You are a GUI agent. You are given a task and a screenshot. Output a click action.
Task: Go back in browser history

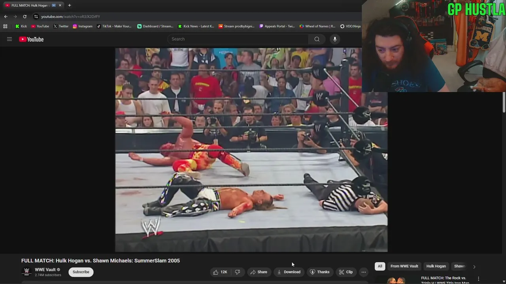pos(6,17)
